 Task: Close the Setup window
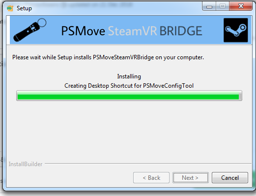click(241, 6)
